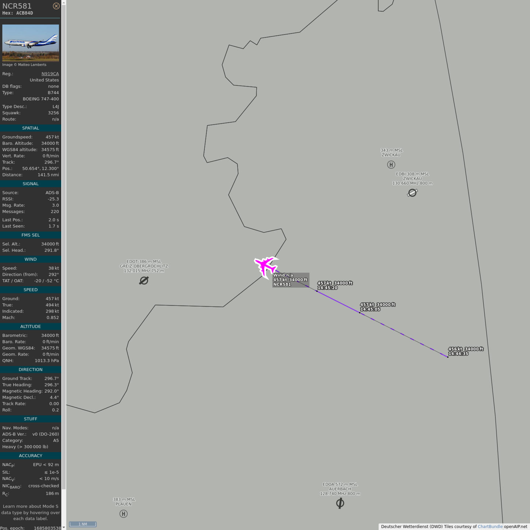Click the openAIP.net attribution text
Viewport: 530px width, 530px height.
515,527
